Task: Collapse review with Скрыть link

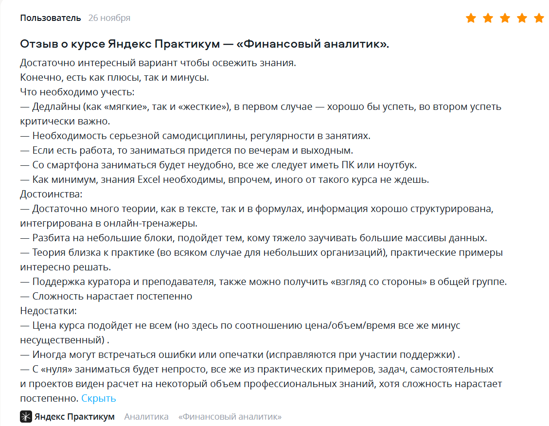Action: point(99,398)
